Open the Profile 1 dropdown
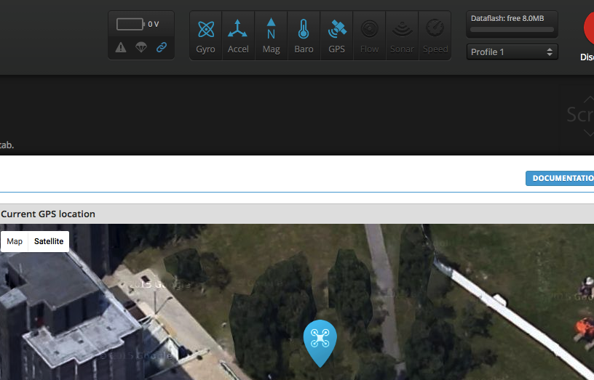This screenshot has height=380, width=594. (512, 52)
